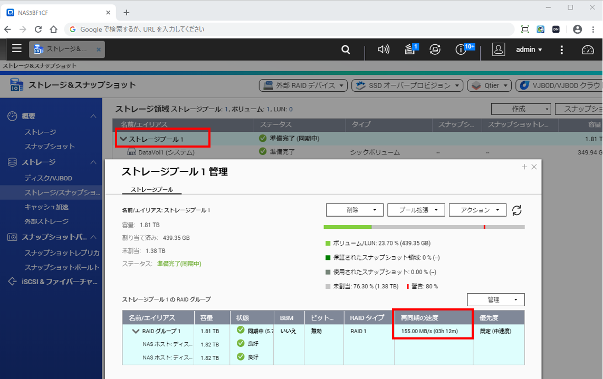Screen dimensions: 603x379
Task: Open the dashboard gauge icon
Action: click(x=588, y=50)
